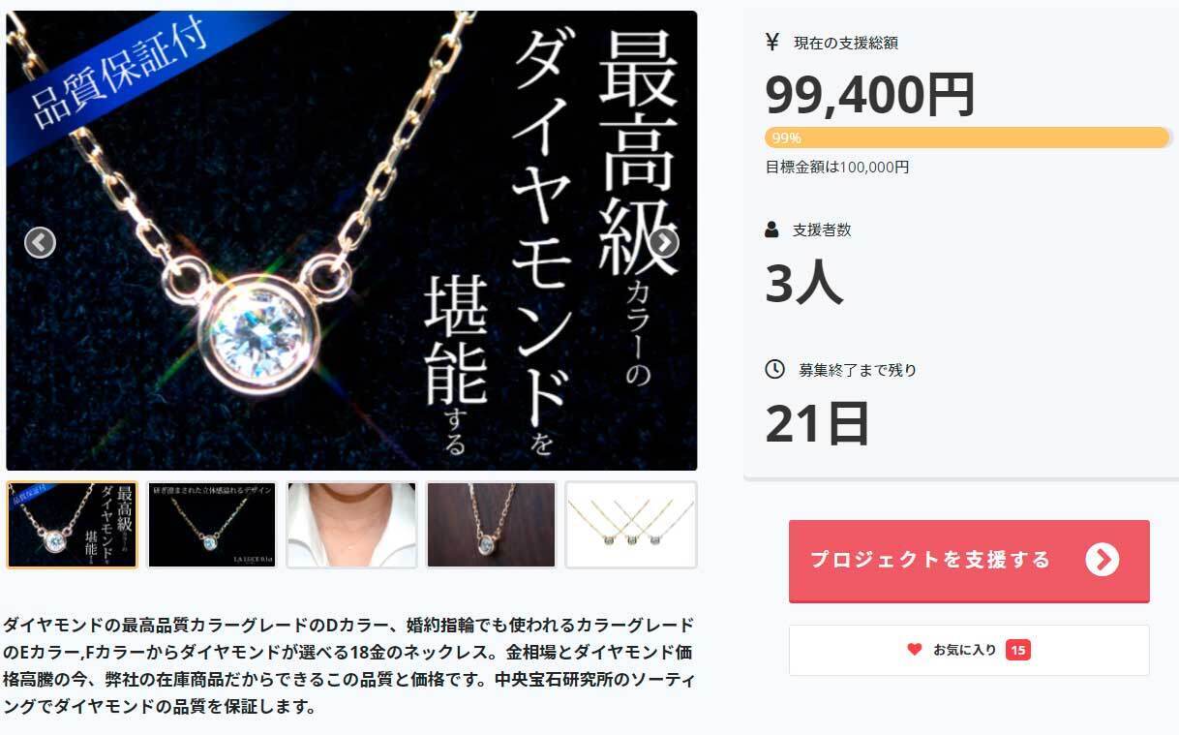1179x735 pixels.
Task: Click the 99,400円 total support amount
Action: click(869, 94)
